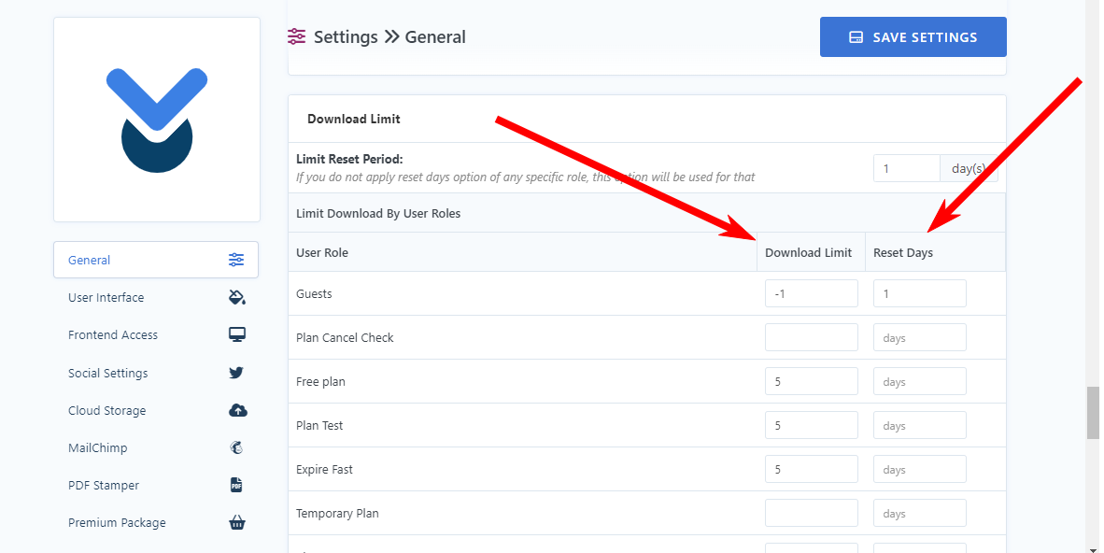Screen dimensions: 1104x553
Task: Click the vertical page scrollbar thumb
Action: (x=1093, y=412)
